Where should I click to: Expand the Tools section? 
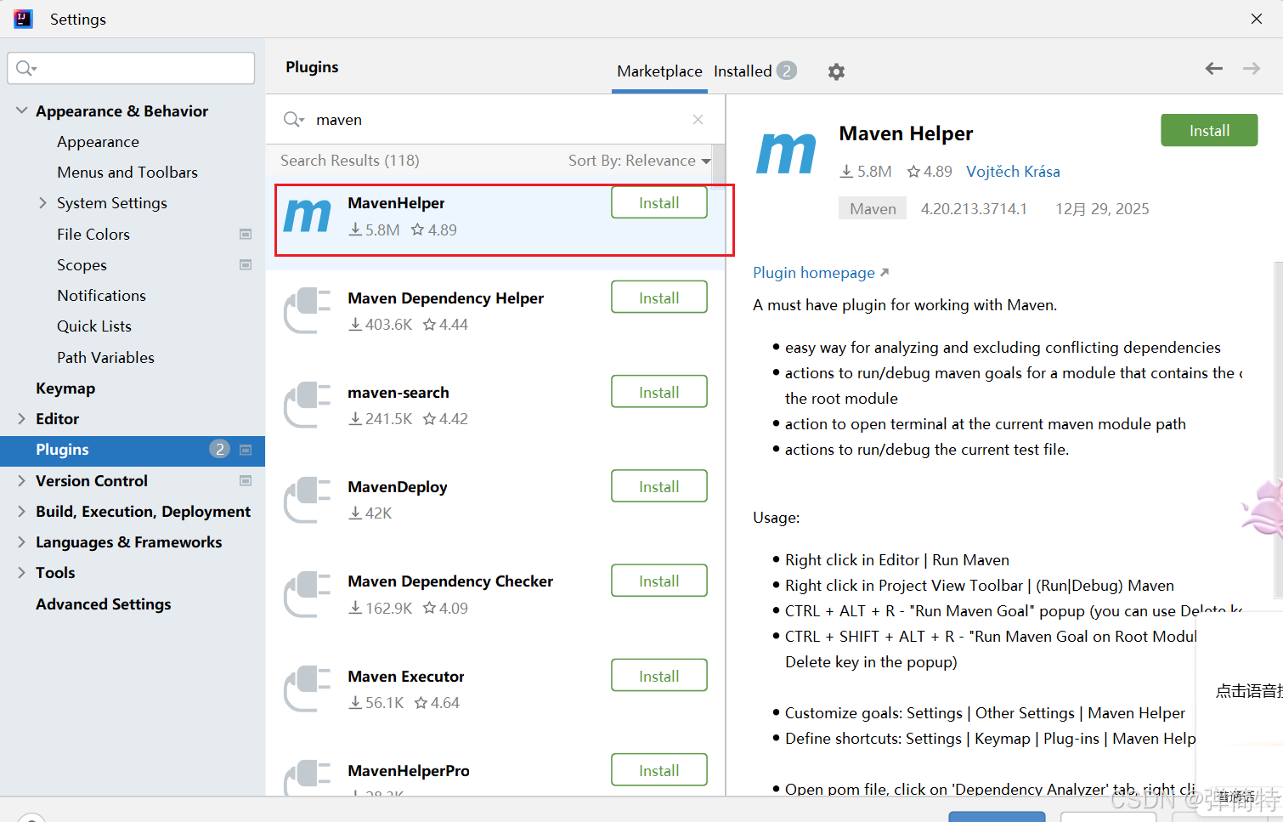tap(21, 572)
